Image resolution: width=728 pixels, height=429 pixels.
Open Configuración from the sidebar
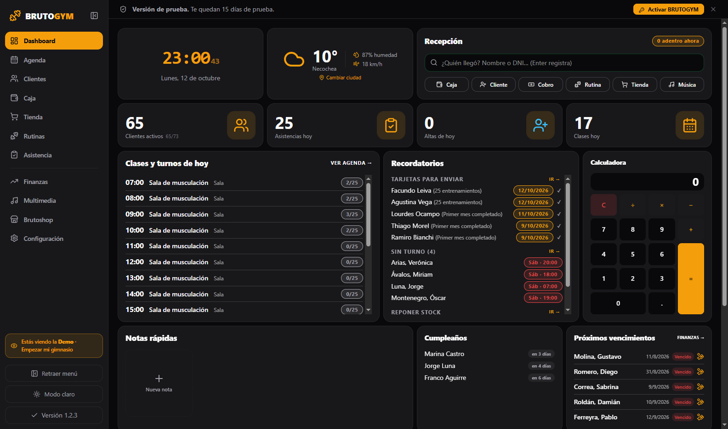coord(54,239)
